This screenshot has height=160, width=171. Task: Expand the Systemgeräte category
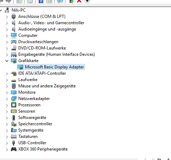pyautogui.click(x=7, y=131)
